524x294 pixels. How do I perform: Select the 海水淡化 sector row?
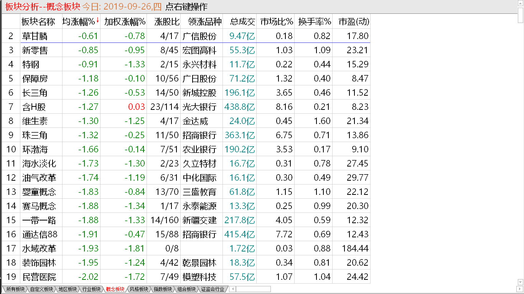point(186,163)
